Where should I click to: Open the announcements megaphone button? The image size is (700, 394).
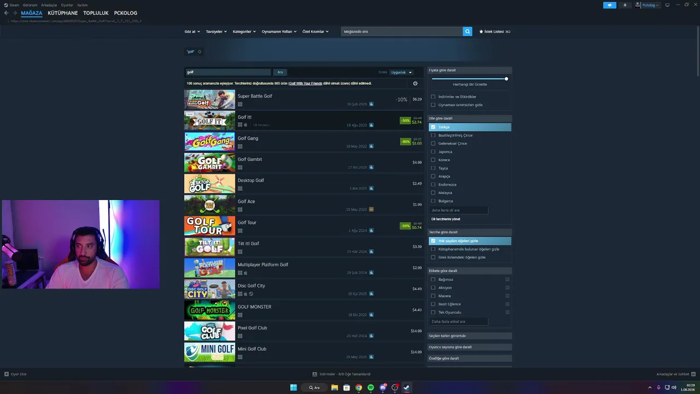click(610, 5)
